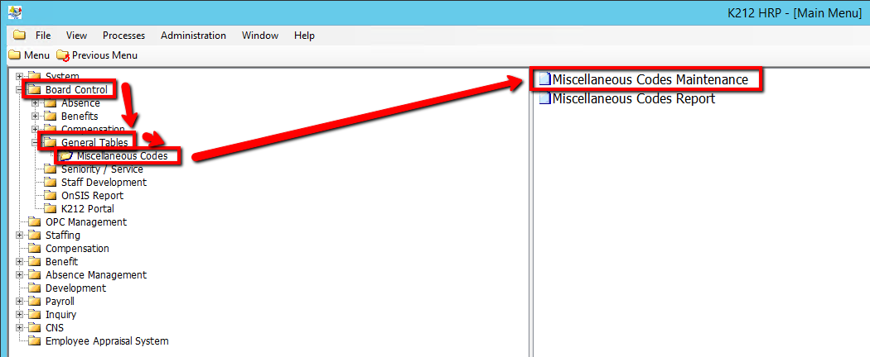Image resolution: width=870 pixels, height=357 pixels.
Task: Expand the Inquiry tree node
Action: [x=19, y=315]
